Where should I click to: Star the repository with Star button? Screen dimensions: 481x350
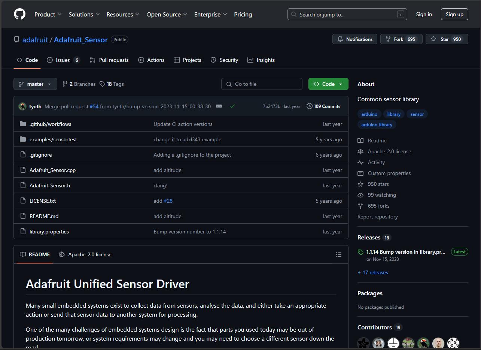447,39
